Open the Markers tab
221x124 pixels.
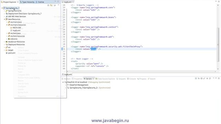[66, 79]
